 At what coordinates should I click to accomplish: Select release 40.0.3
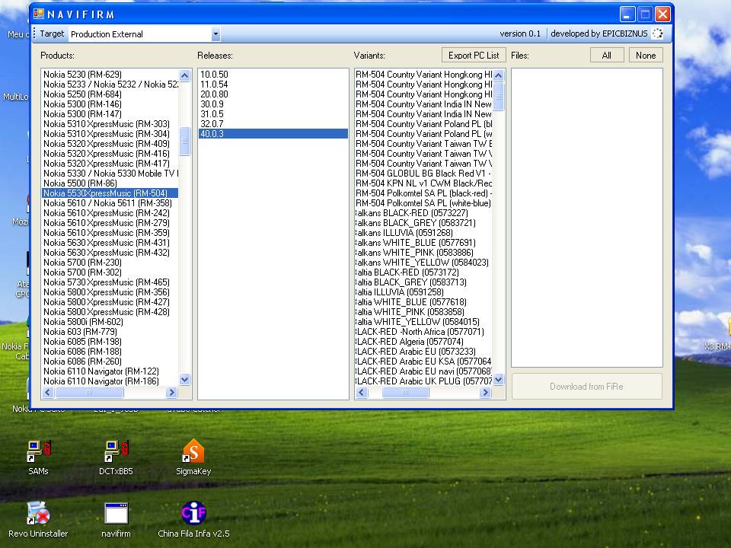[x=273, y=134]
